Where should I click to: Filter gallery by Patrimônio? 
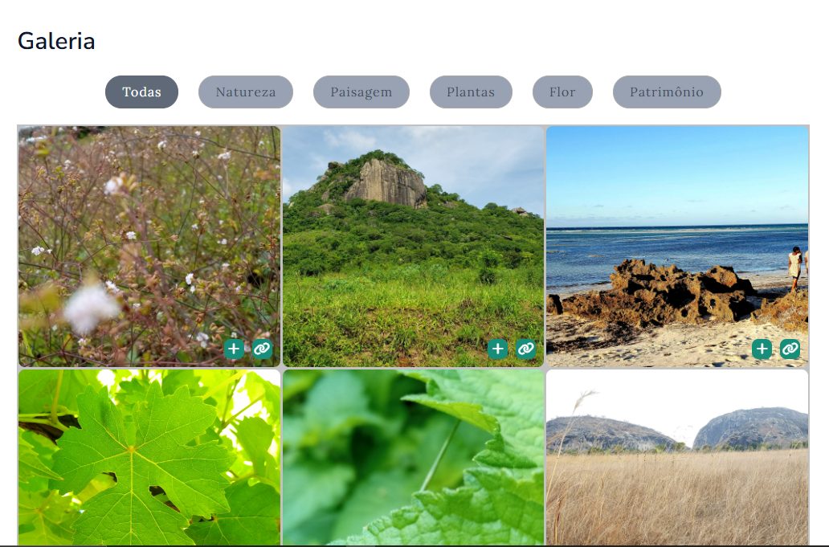click(x=666, y=92)
